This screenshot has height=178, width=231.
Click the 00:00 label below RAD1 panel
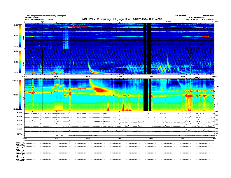25,76
